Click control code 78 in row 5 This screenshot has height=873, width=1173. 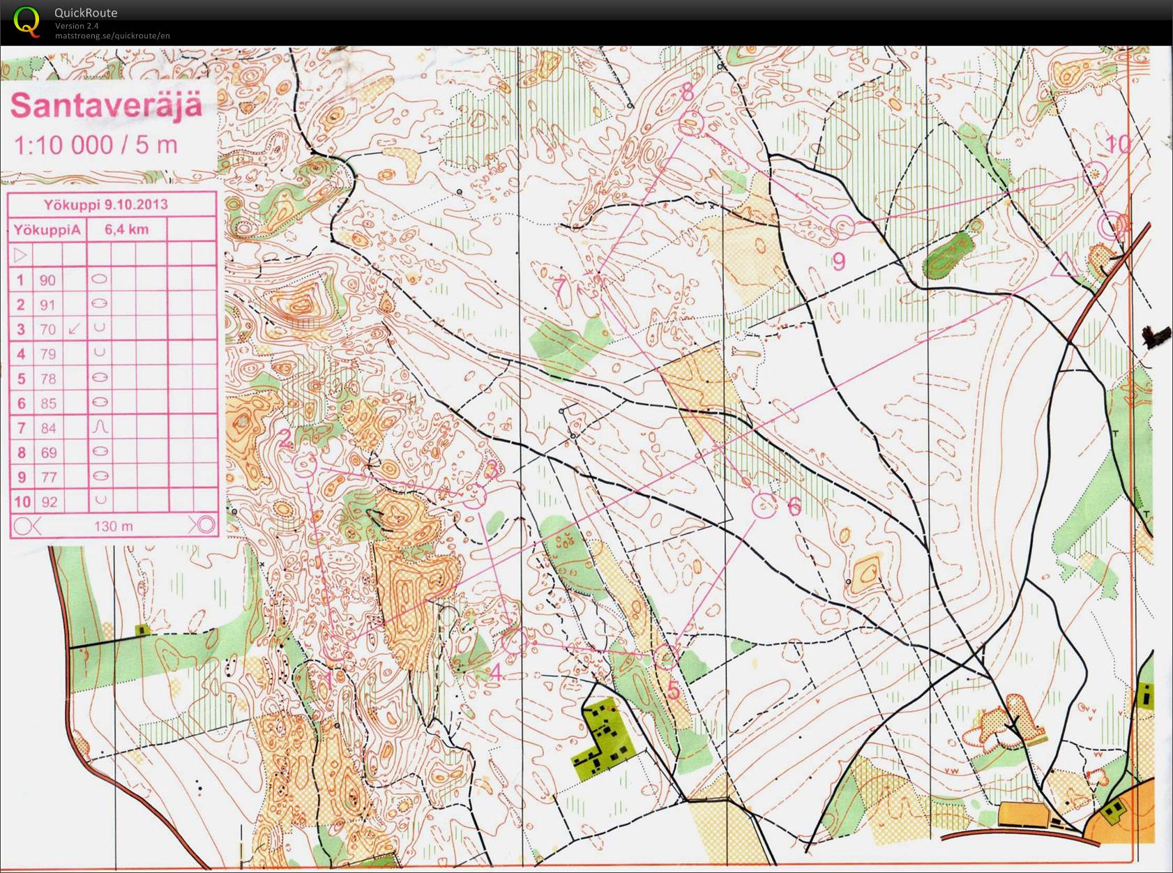47,379
